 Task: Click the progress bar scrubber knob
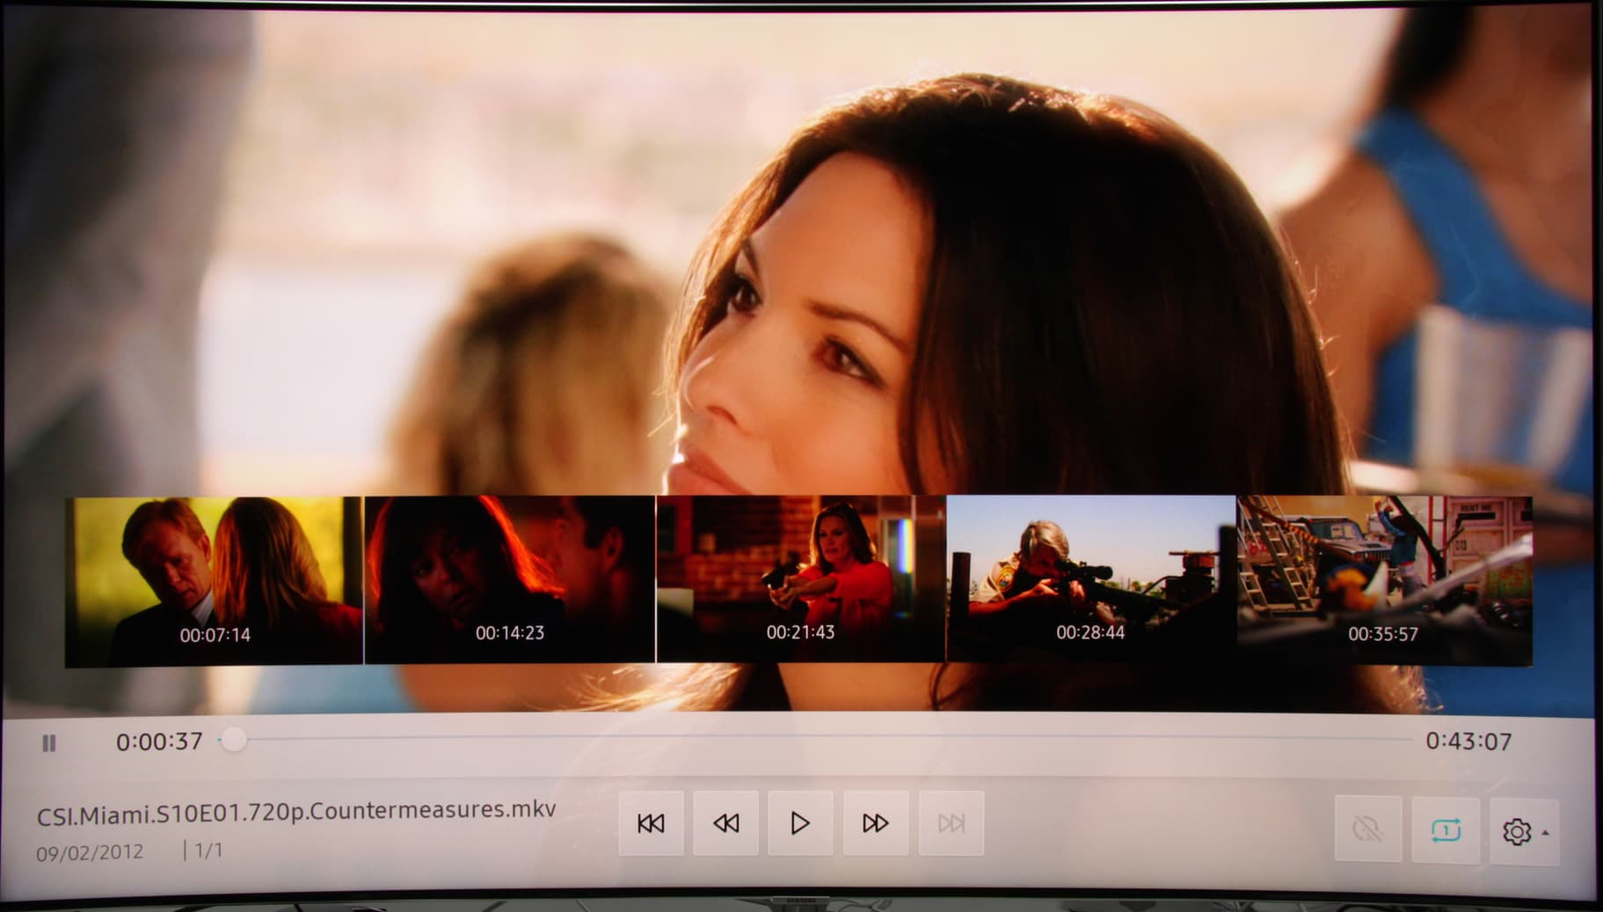click(x=233, y=740)
